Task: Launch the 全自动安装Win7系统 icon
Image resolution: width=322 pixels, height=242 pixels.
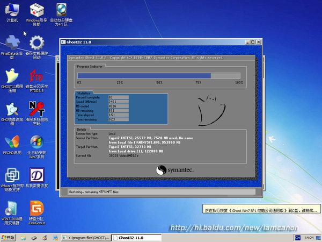Action: coord(36,147)
